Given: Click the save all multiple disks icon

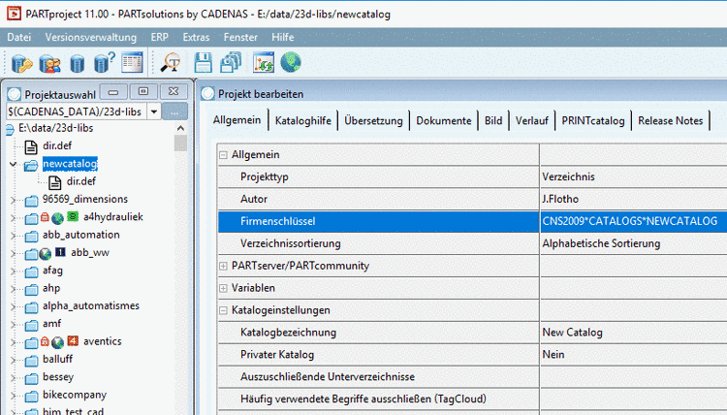Looking at the screenshot, I should point(231,63).
